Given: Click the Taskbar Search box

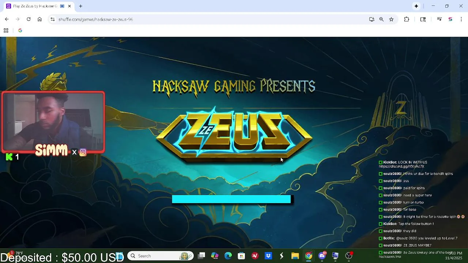Looking at the screenshot, I should click(160, 256).
